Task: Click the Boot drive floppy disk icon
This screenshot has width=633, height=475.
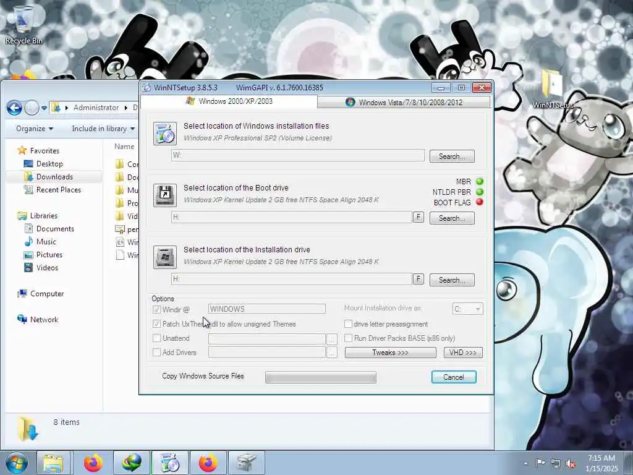Action: [x=164, y=195]
